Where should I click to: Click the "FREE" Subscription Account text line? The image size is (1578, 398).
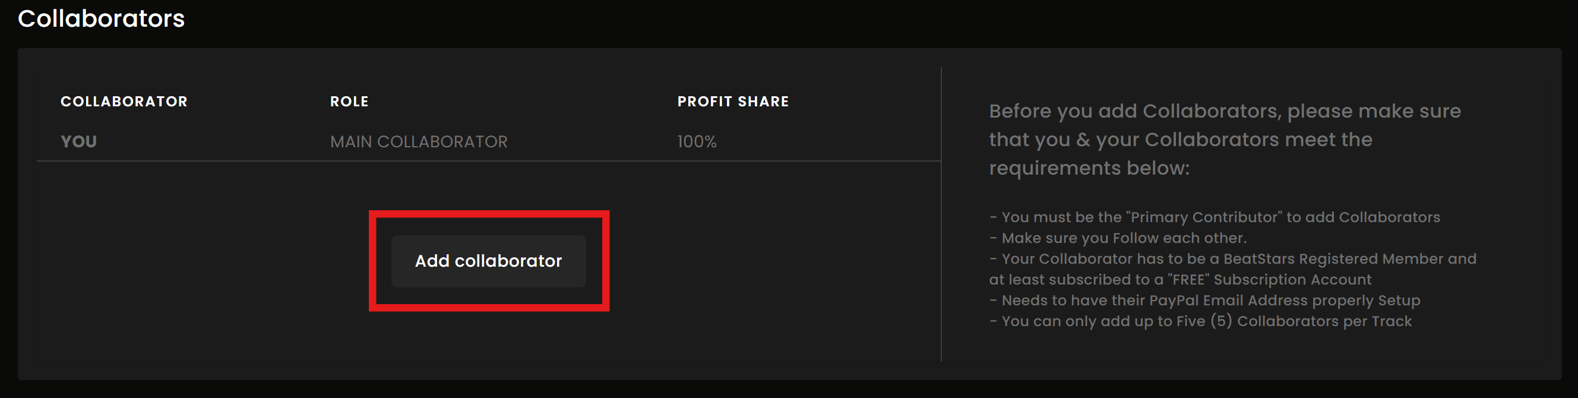(1180, 280)
